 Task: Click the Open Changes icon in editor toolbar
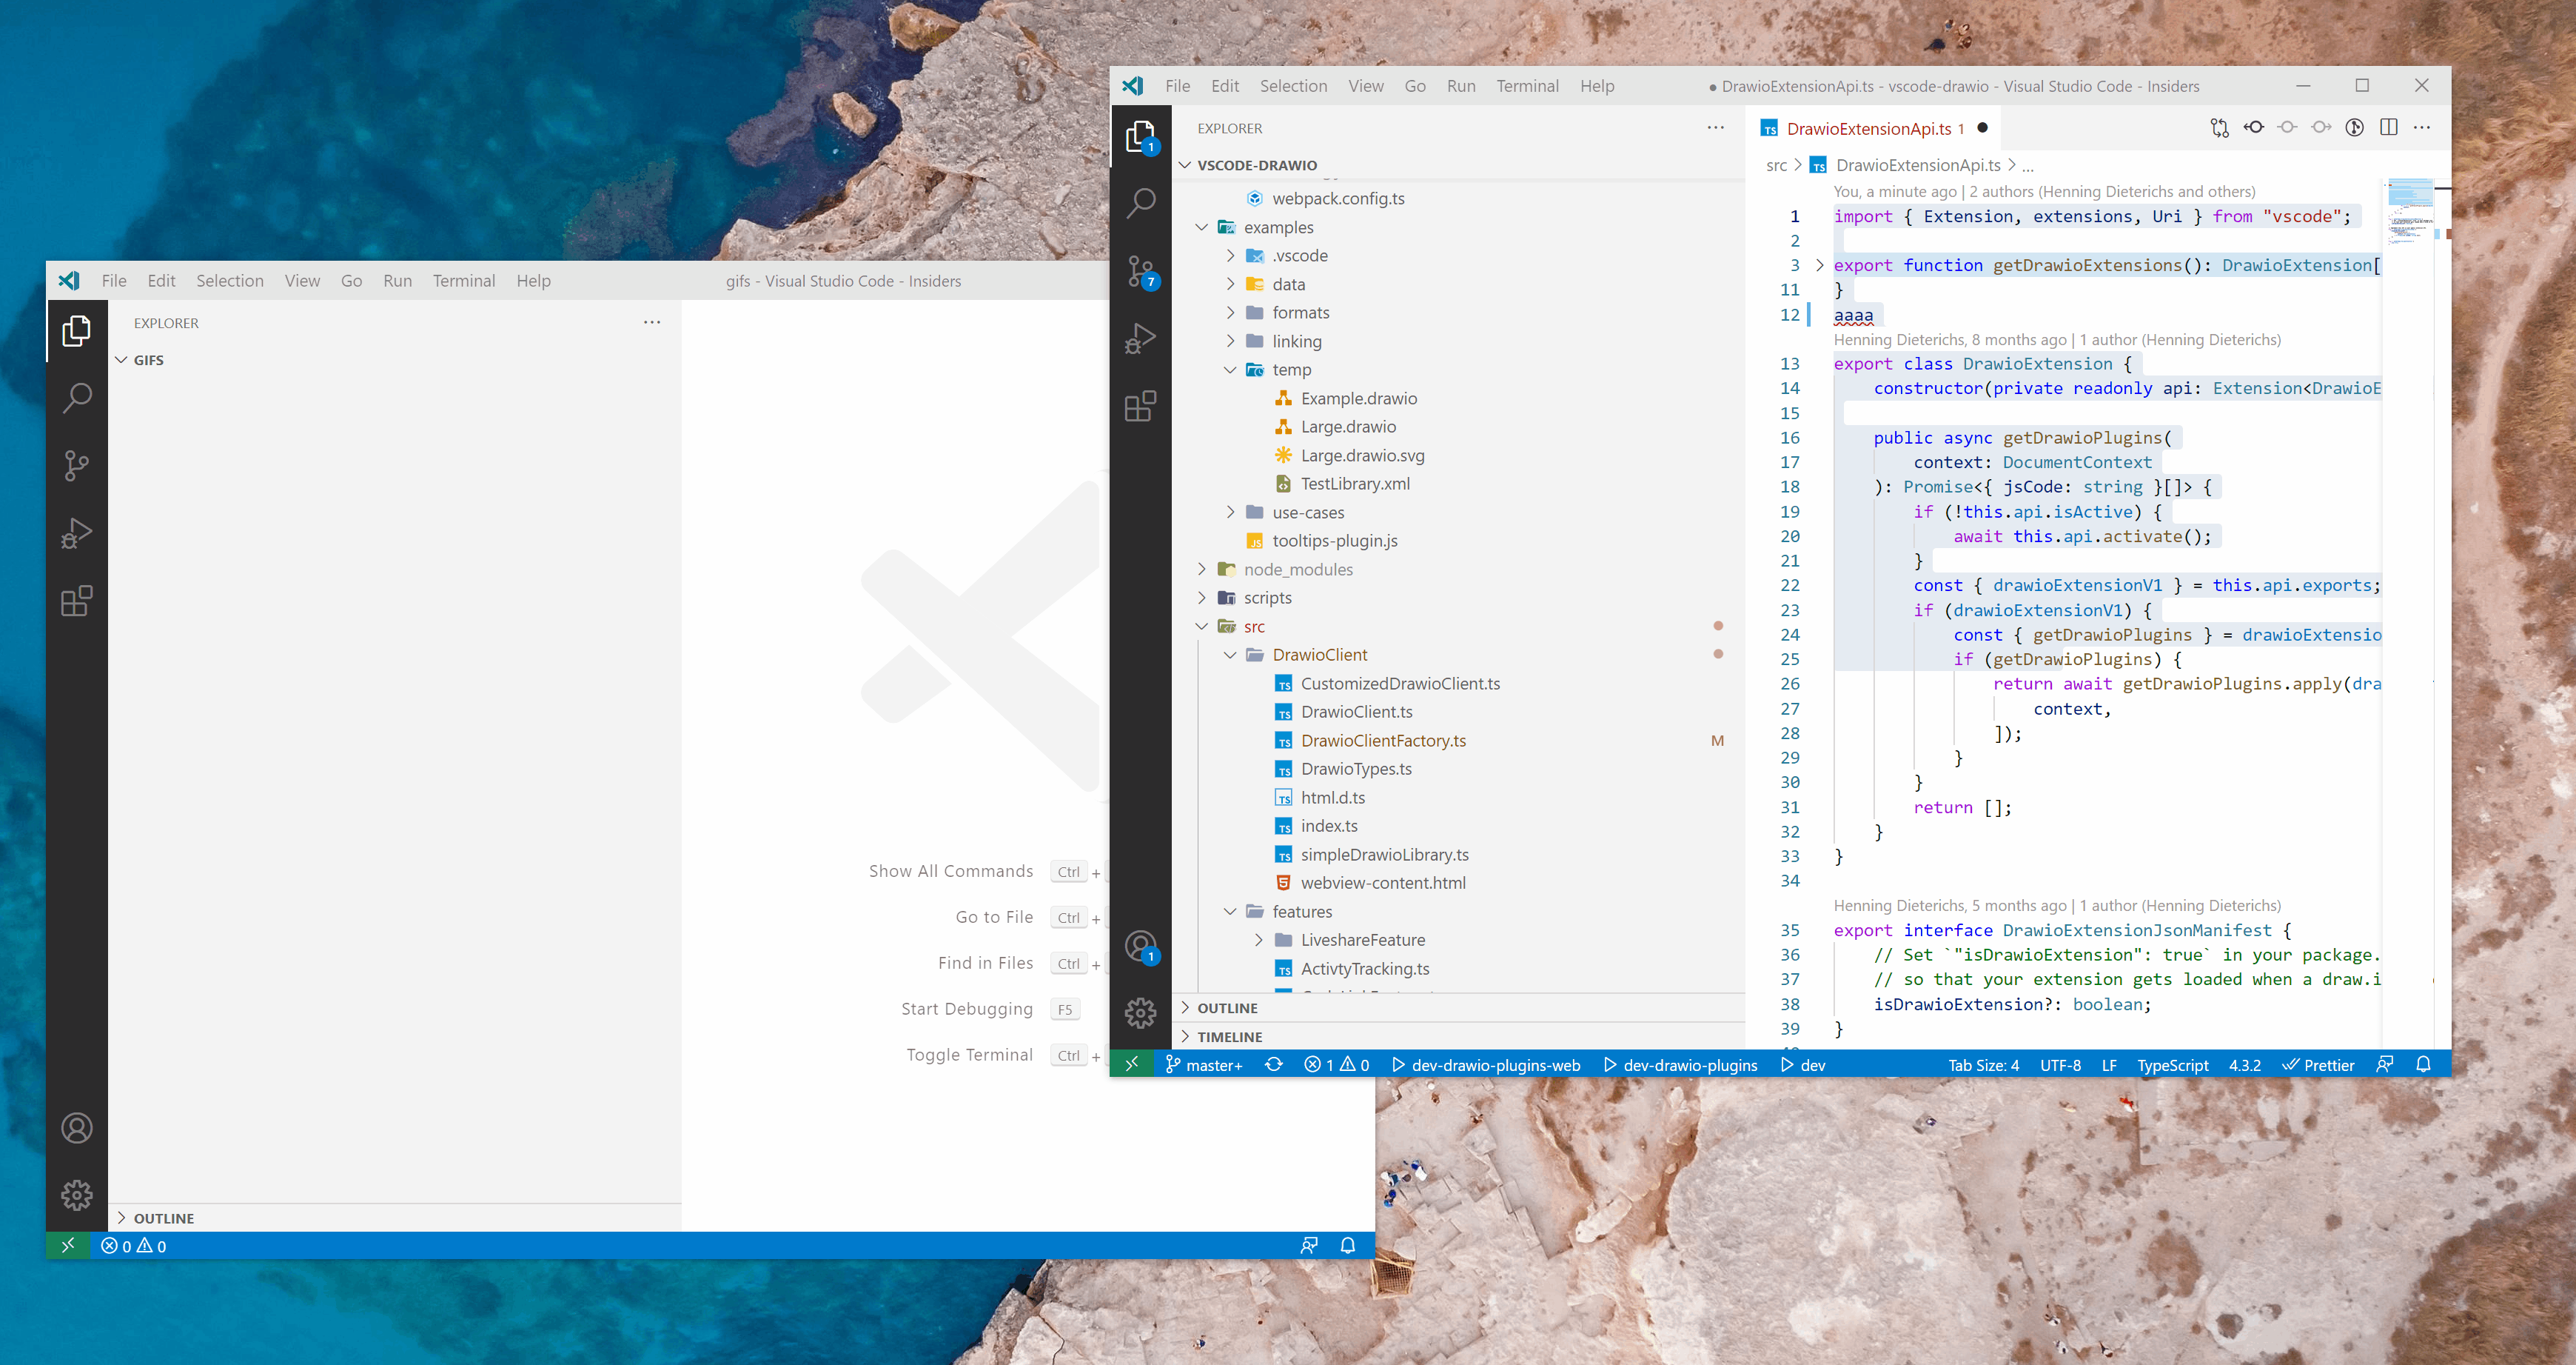point(2219,127)
